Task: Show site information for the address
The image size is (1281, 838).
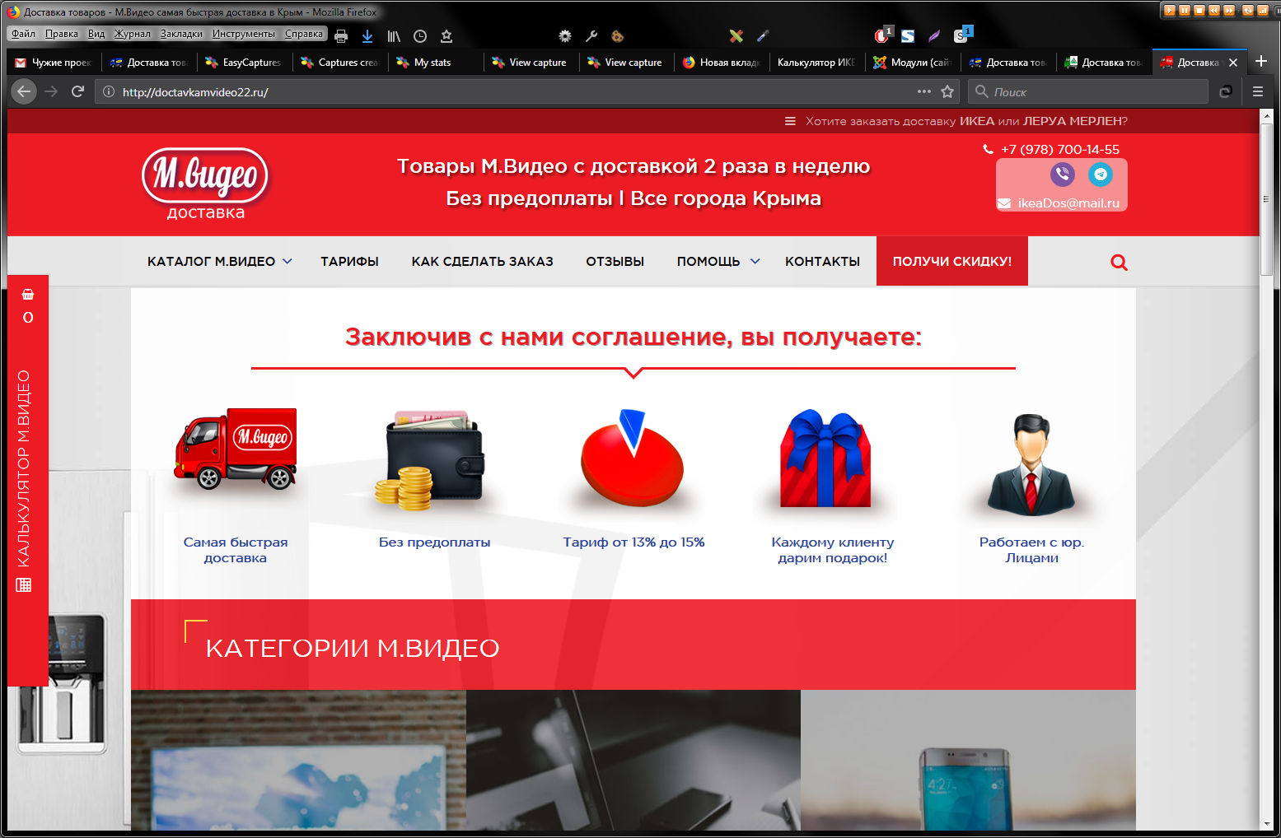Action: (x=108, y=92)
